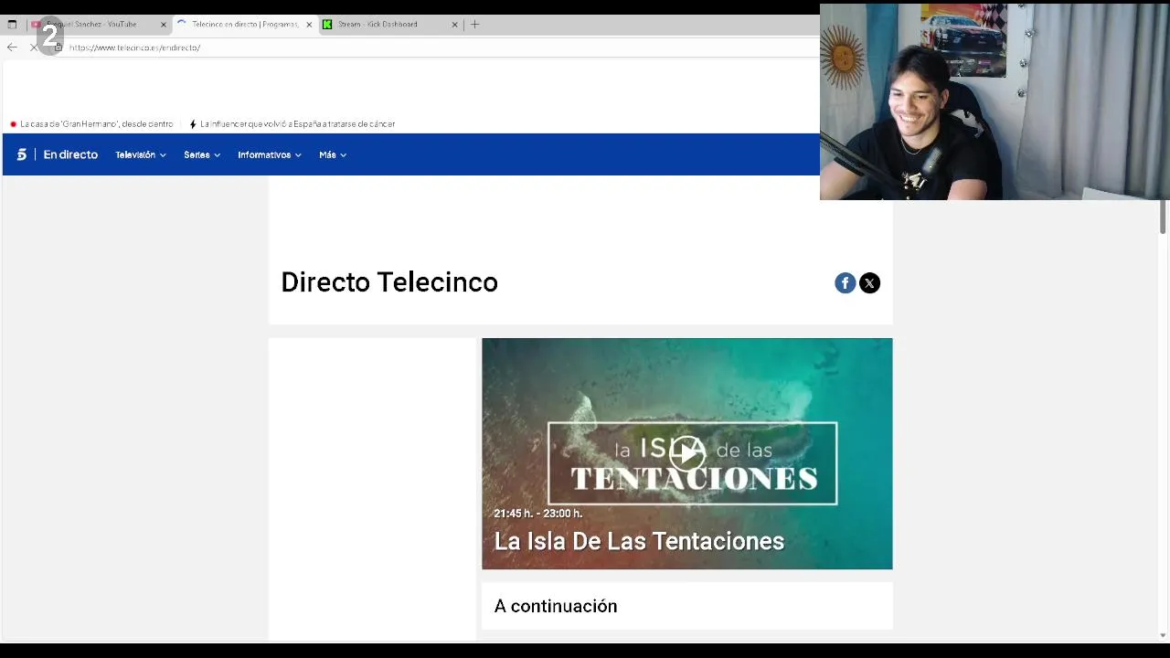Stop loading the page
The width and height of the screenshot is (1170, 658).
(34, 48)
